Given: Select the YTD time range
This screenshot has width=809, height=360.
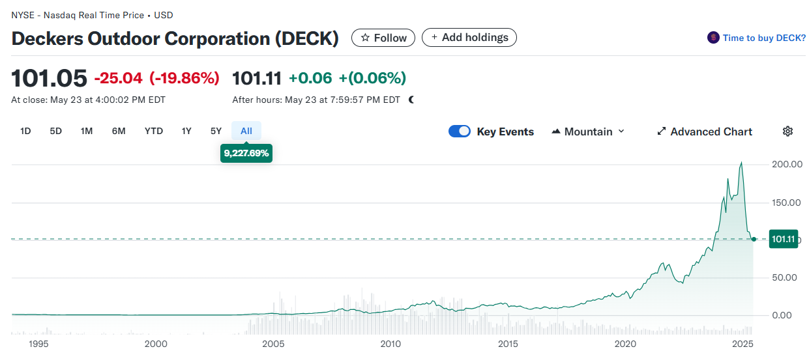Looking at the screenshot, I should (x=154, y=131).
